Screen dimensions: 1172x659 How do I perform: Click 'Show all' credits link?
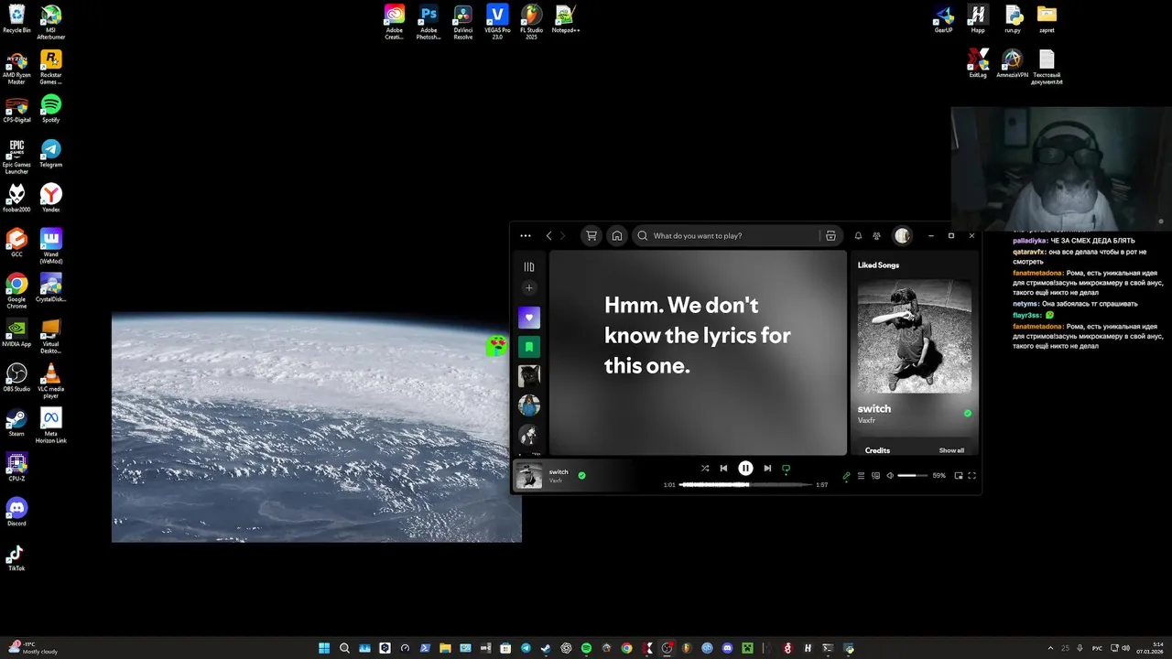click(x=951, y=450)
